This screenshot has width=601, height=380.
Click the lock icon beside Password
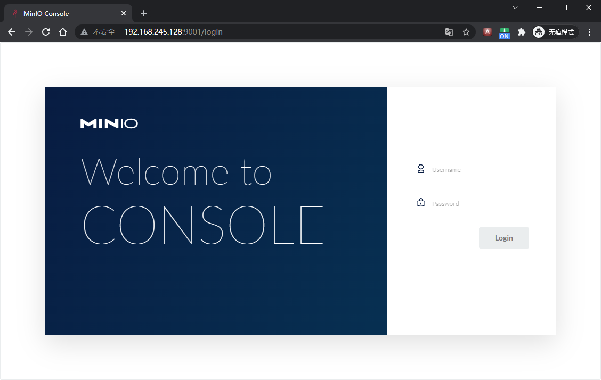point(421,202)
